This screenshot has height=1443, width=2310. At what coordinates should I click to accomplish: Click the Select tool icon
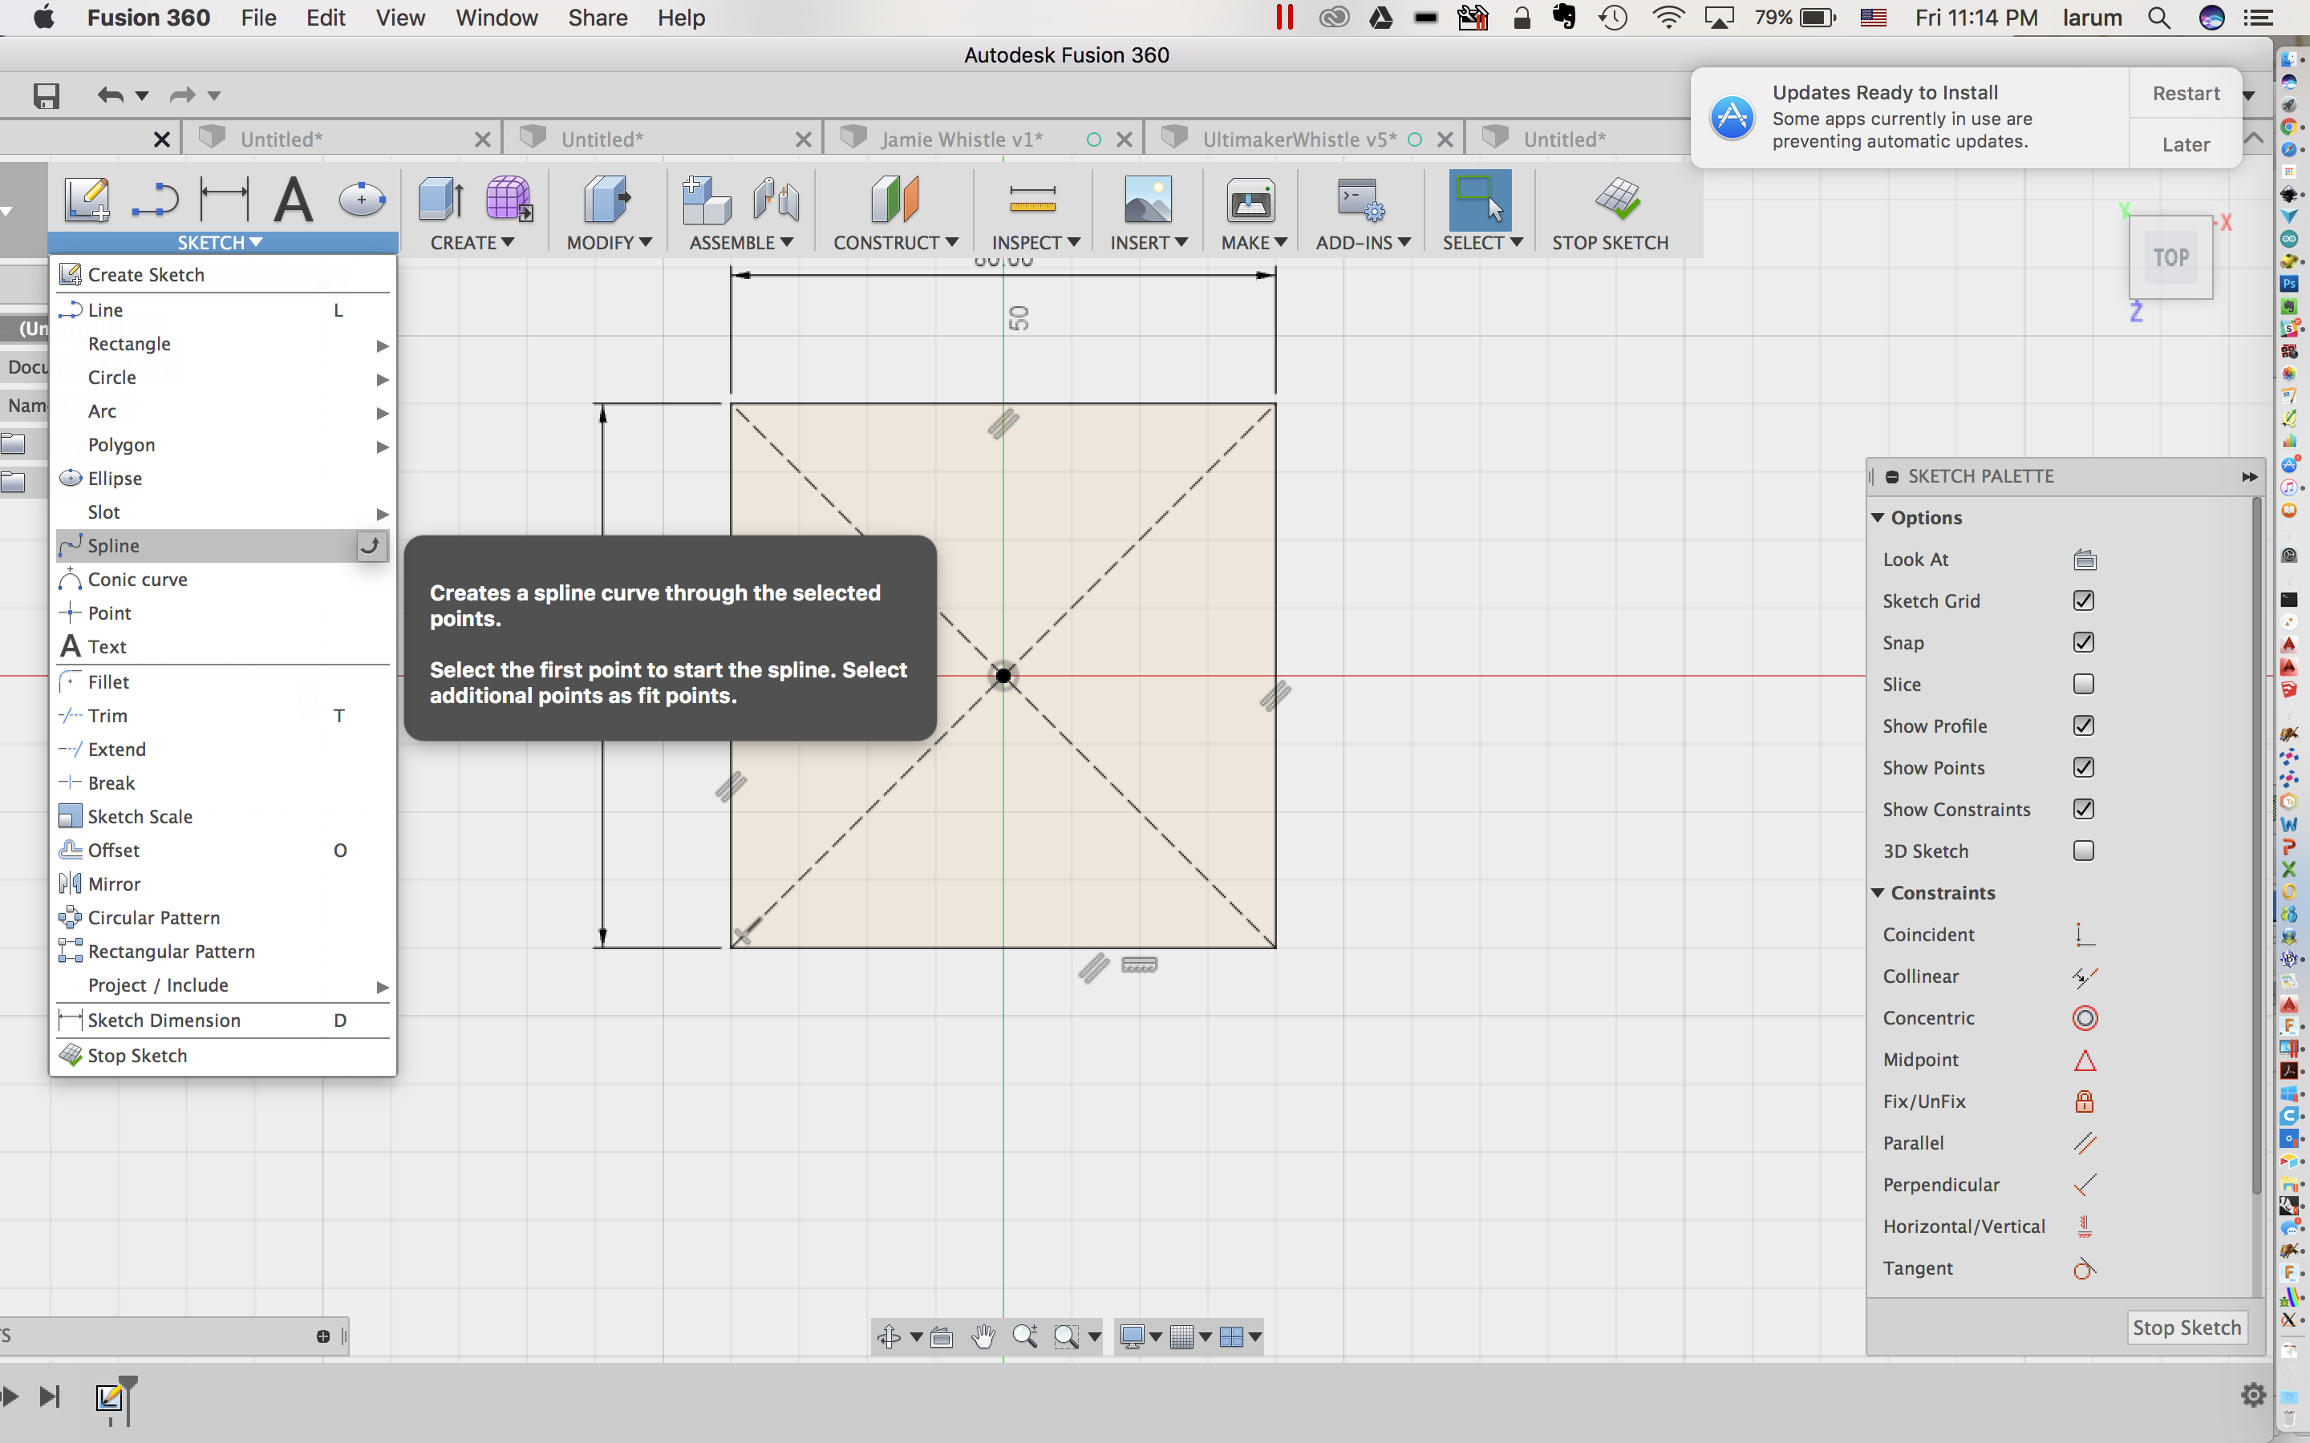(x=1481, y=200)
